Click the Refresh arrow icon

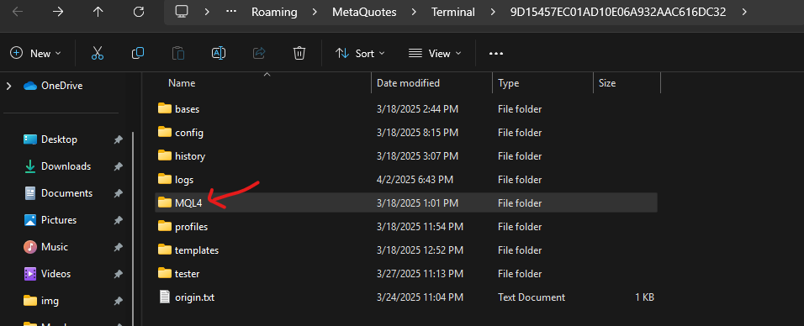coord(139,12)
